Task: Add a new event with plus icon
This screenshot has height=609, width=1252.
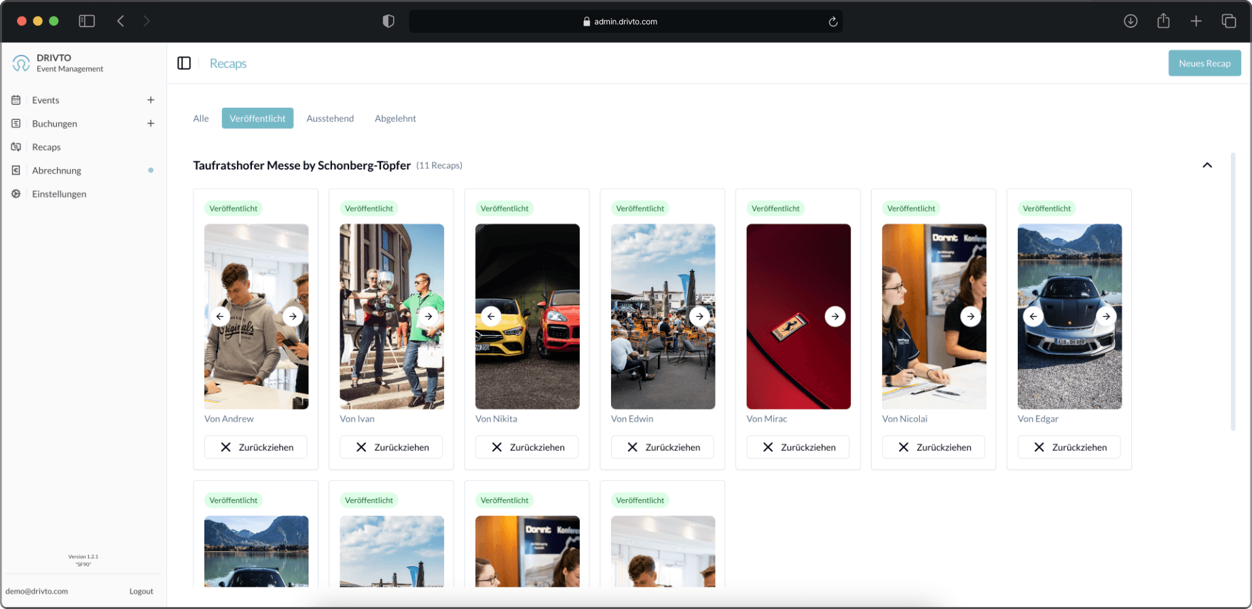Action: tap(151, 100)
